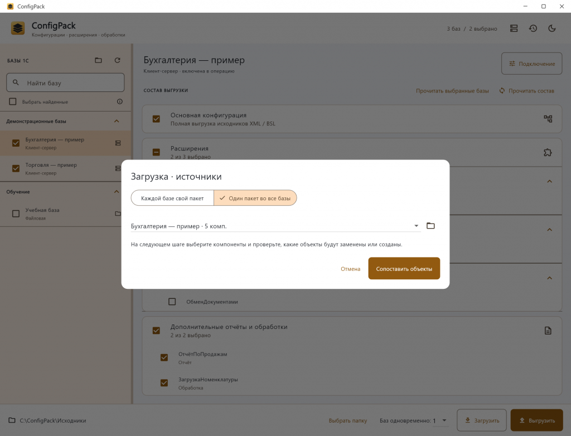Open the operation history clock icon

tap(533, 28)
